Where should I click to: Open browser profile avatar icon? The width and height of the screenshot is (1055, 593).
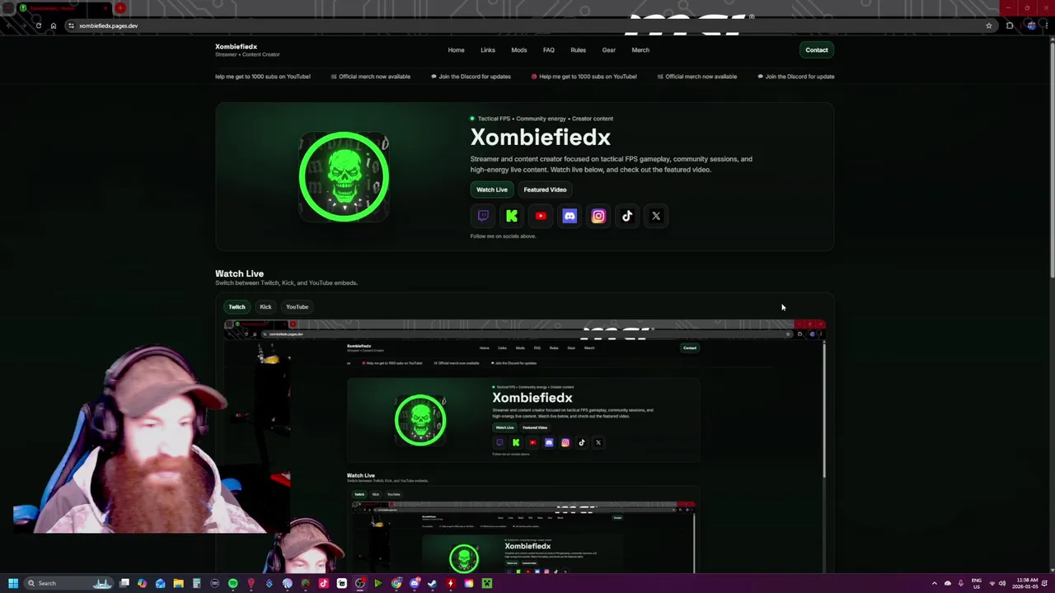click(x=1031, y=26)
